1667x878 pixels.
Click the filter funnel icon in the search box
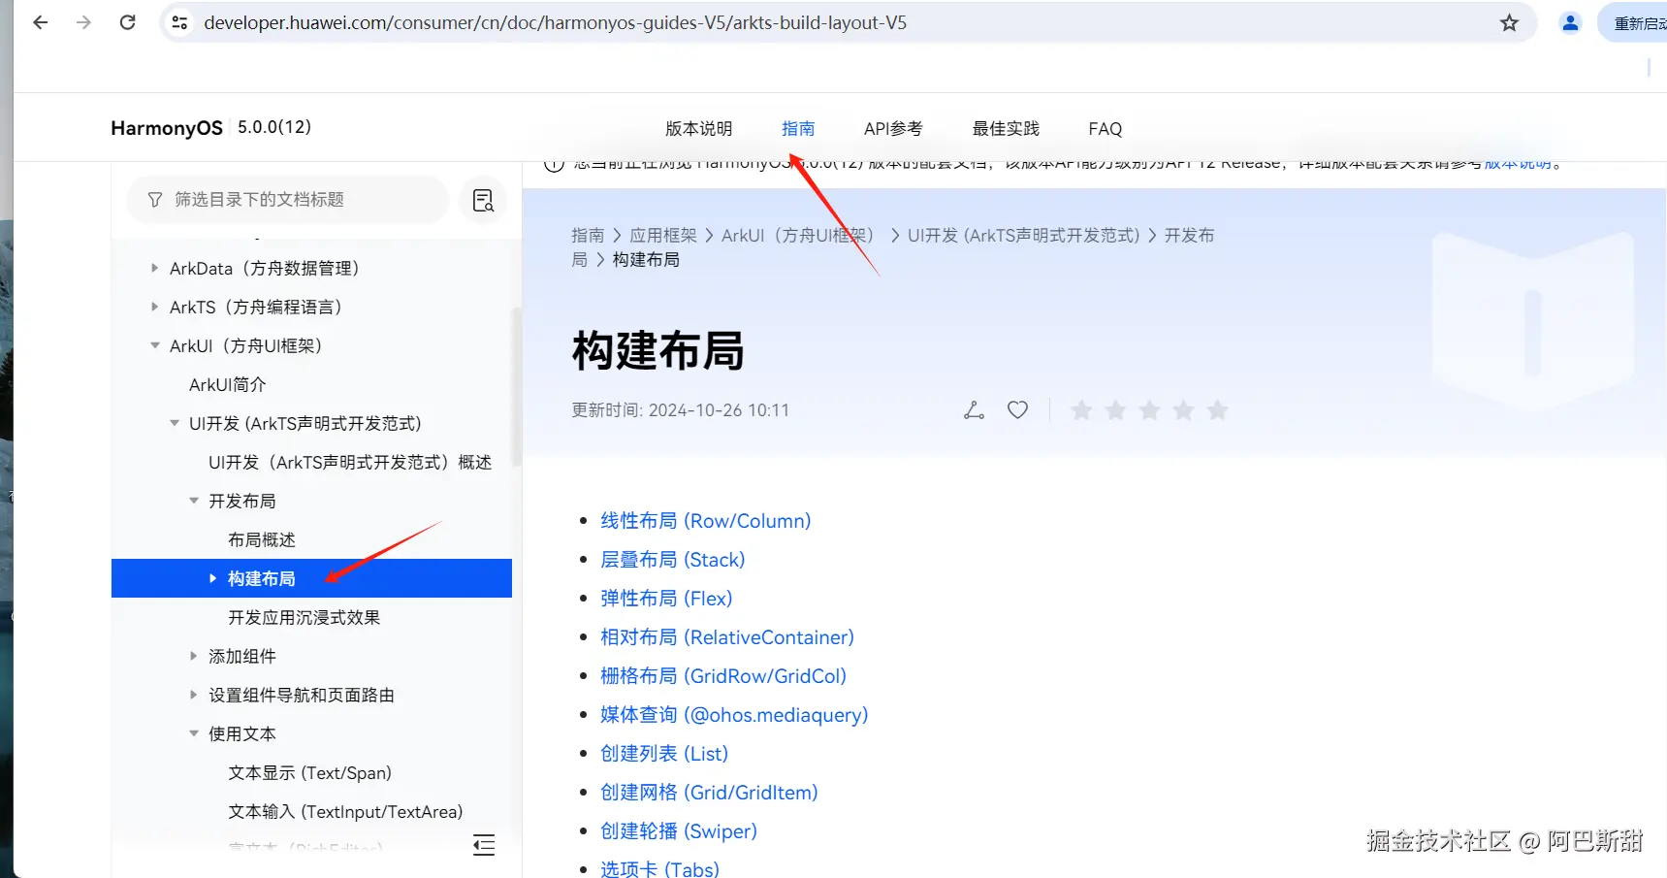155,200
